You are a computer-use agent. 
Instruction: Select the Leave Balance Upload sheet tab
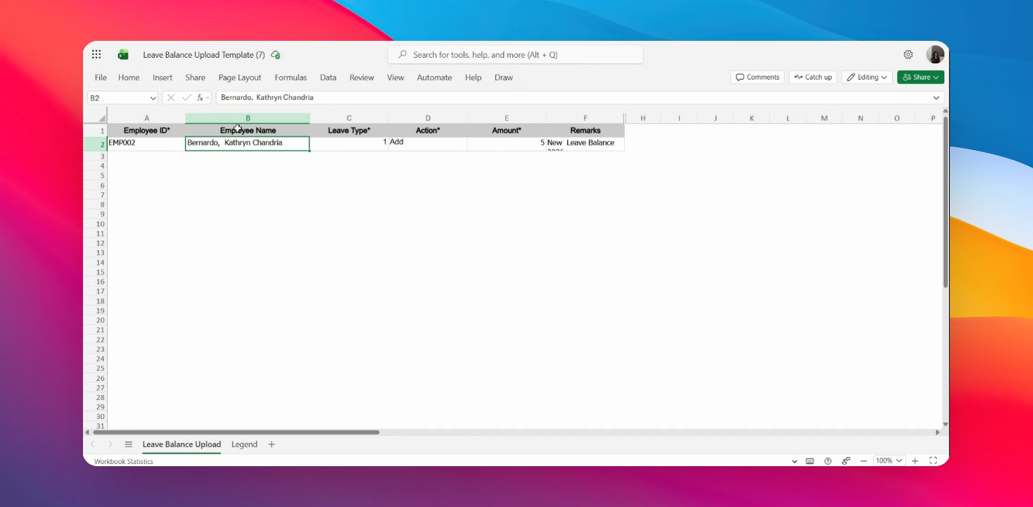click(182, 444)
